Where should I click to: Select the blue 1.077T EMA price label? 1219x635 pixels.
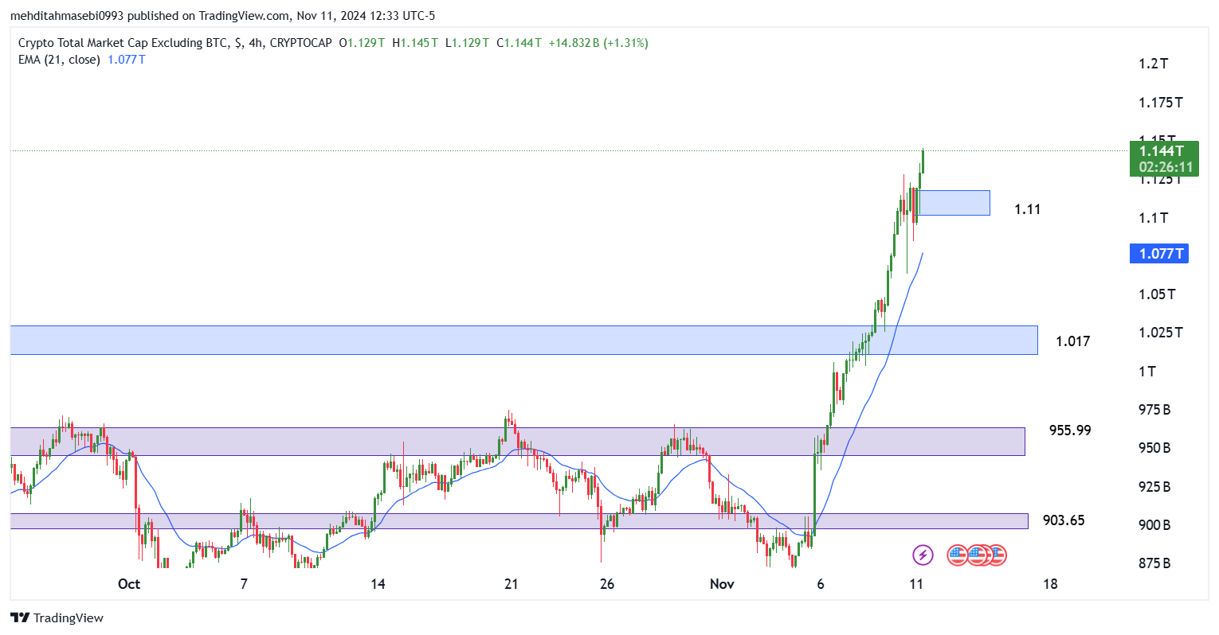[x=1159, y=254]
